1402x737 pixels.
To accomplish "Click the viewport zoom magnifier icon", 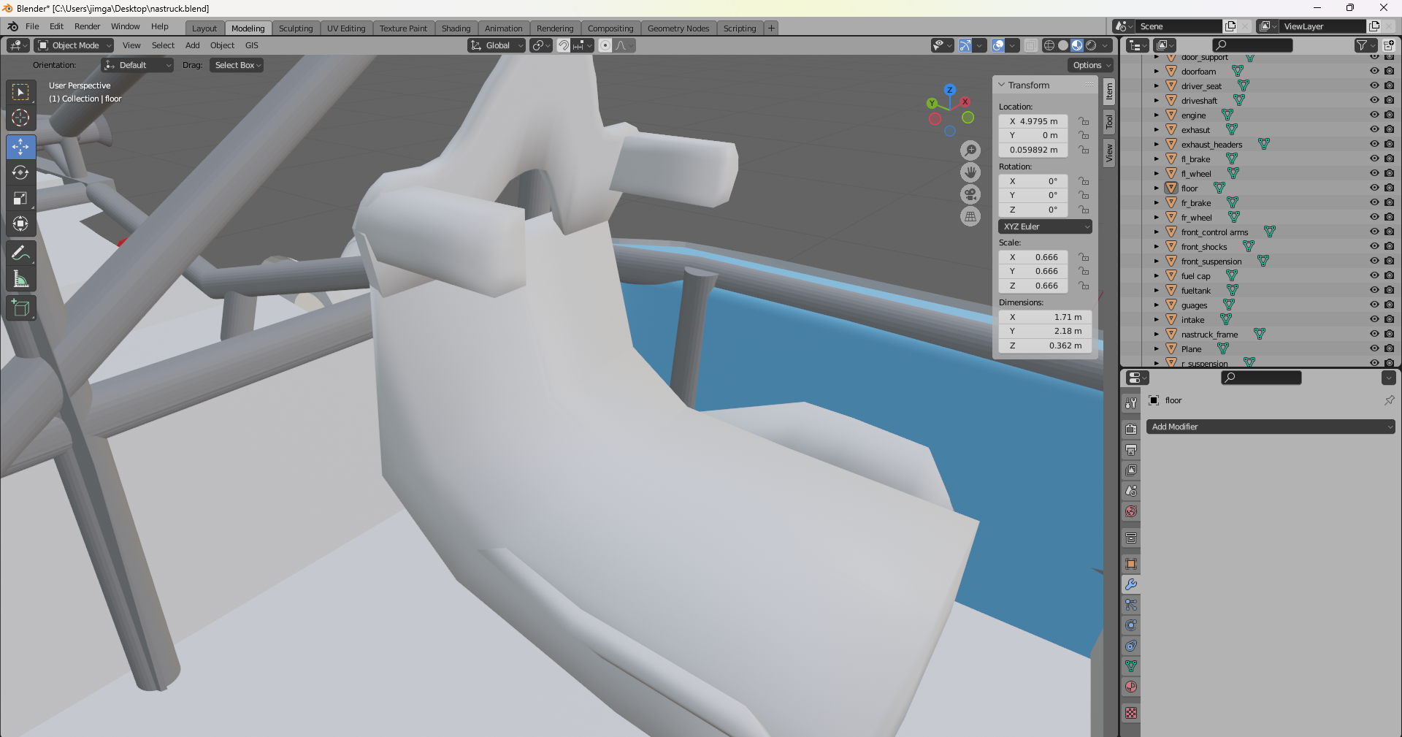I will (970, 150).
